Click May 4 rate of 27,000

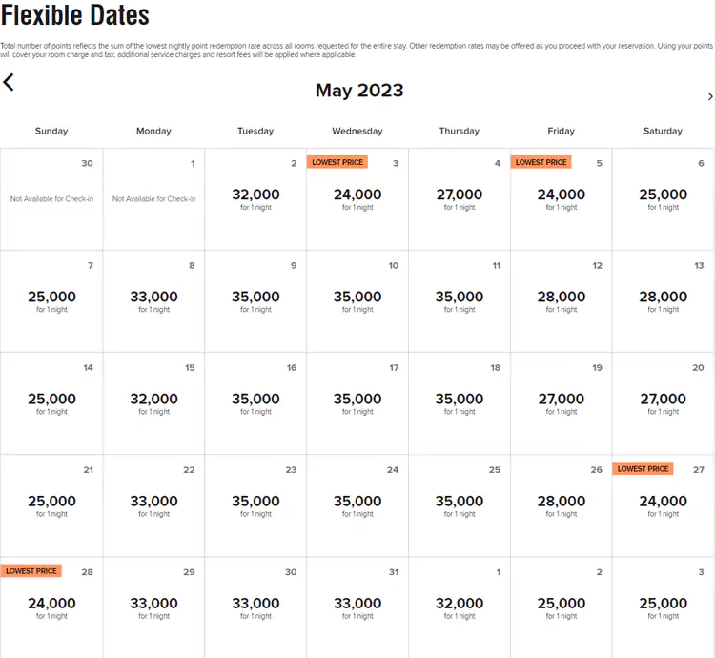(x=460, y=198)
